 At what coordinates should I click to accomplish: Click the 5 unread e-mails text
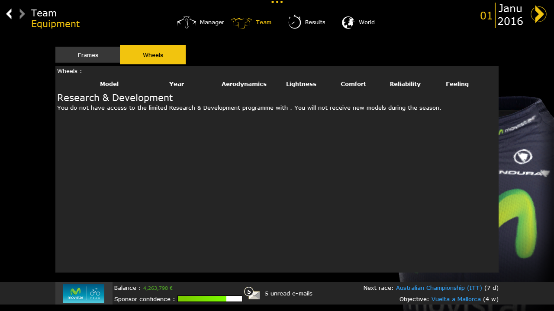(289, 294)
